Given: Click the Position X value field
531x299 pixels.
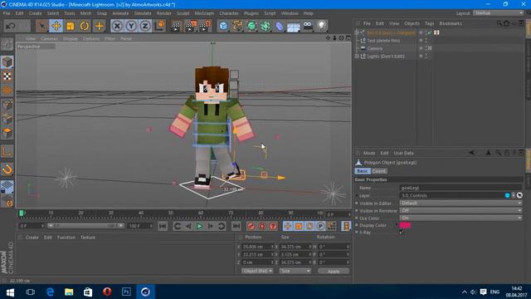Looking at the screenshot, I should point(257,247).
